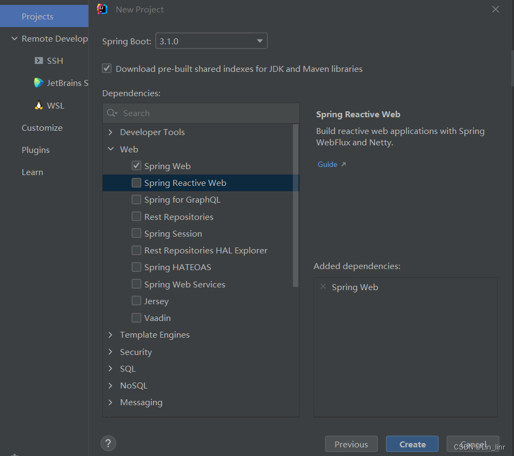Viewport: 514px width, 456px height.
Task: Select the Spring HATEOAS checkbox
Action: (x=136, y=267)
